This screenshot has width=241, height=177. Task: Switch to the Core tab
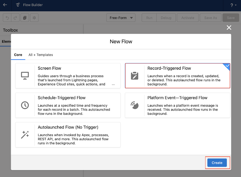click(x=18, y=55)
